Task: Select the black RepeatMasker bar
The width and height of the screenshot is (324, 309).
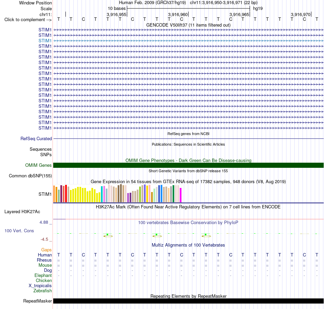Action: pos(188,301)
